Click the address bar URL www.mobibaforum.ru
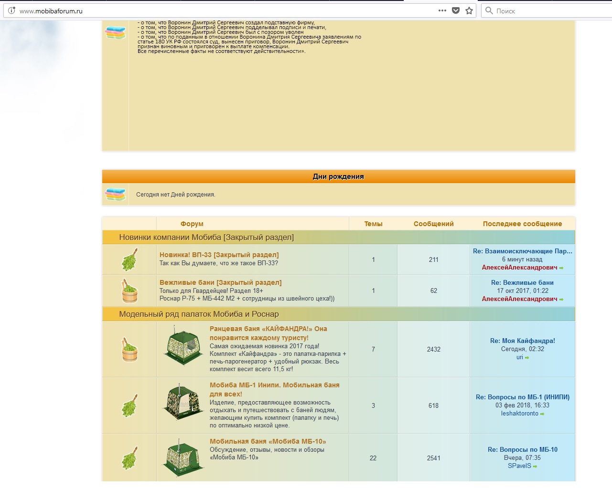This screenshot has width=612, height=488. point(51,11)
